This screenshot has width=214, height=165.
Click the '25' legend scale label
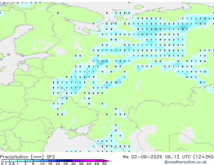(x=65, y=164)
